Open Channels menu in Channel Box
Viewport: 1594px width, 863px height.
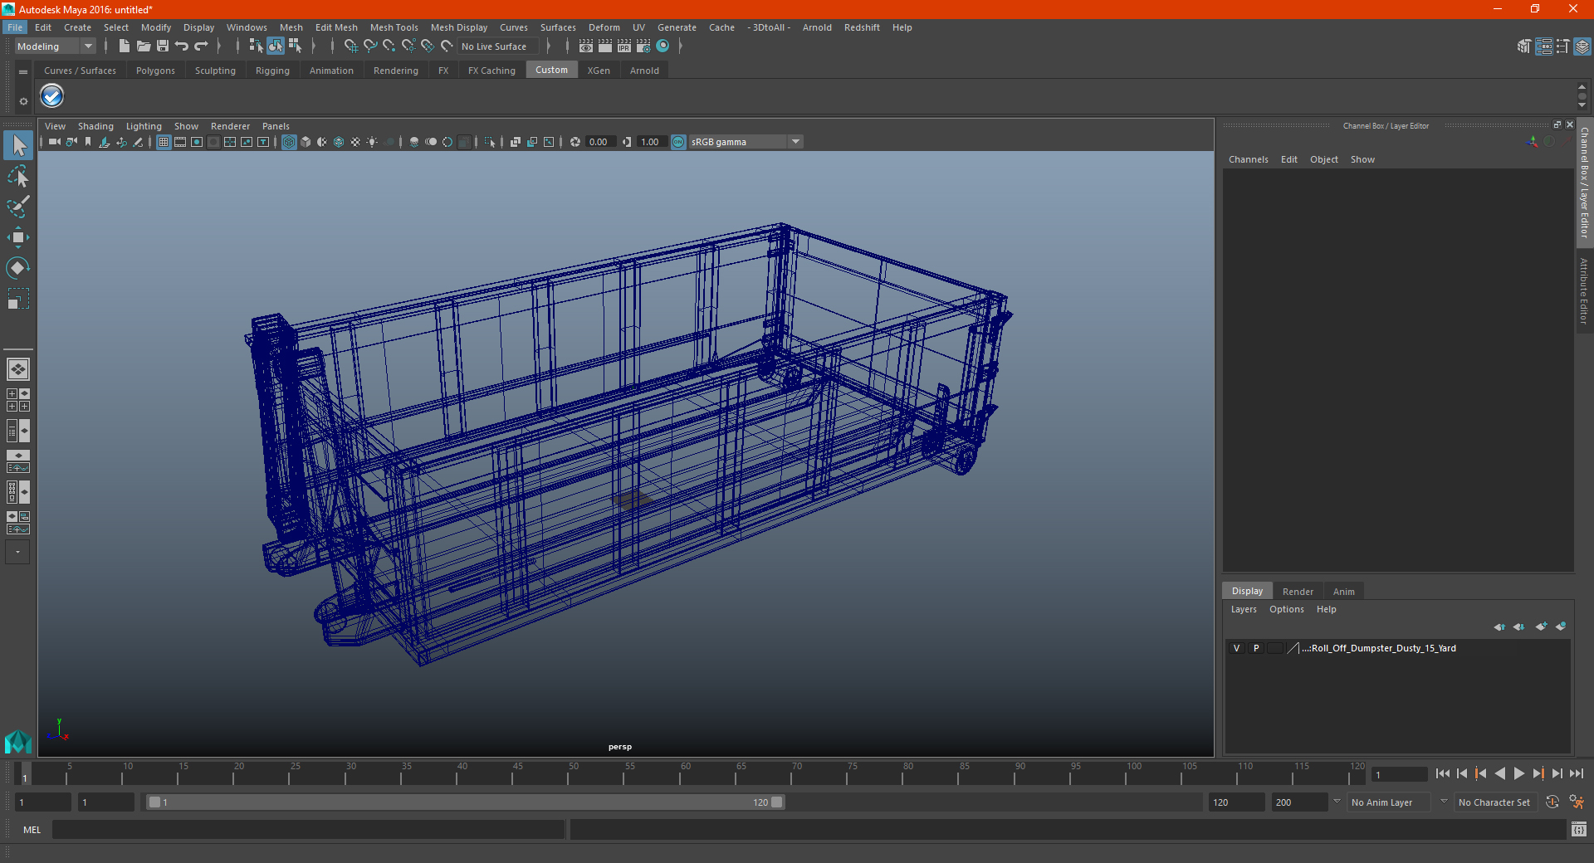(1248, 159)
